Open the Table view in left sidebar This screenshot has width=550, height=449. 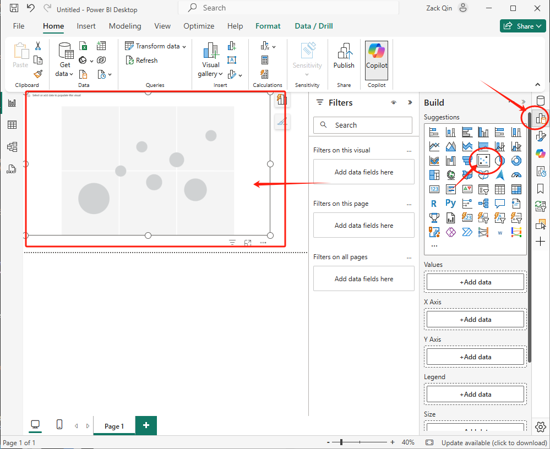click(12, 125)
